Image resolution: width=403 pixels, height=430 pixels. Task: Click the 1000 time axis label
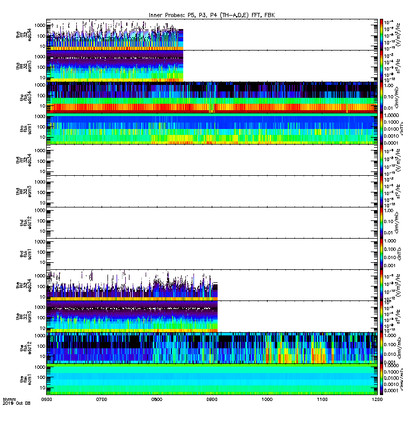[x=267, y=399]
